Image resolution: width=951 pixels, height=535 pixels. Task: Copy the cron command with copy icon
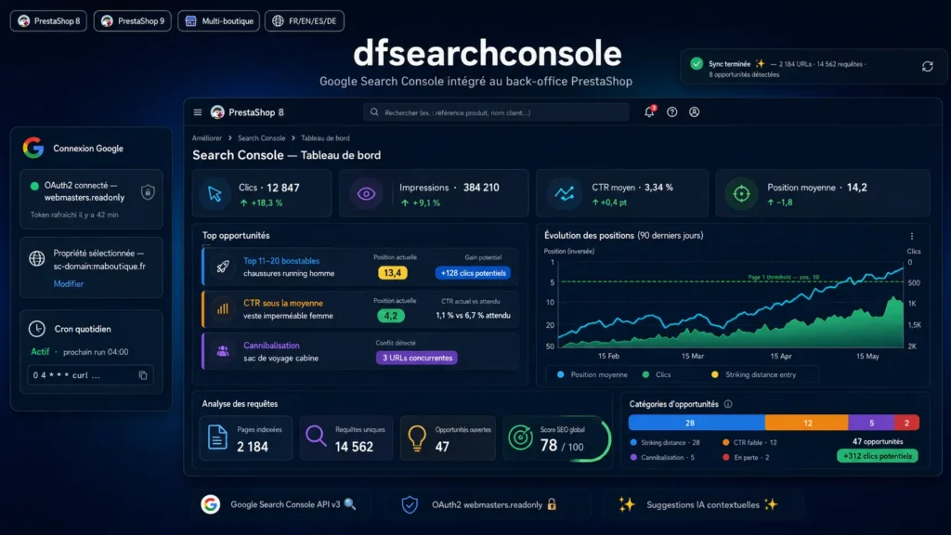click(143, 375)
